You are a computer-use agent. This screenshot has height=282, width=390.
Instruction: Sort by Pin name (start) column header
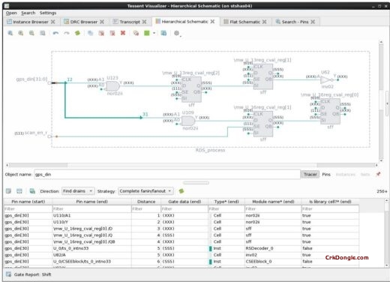coord(28,202)
